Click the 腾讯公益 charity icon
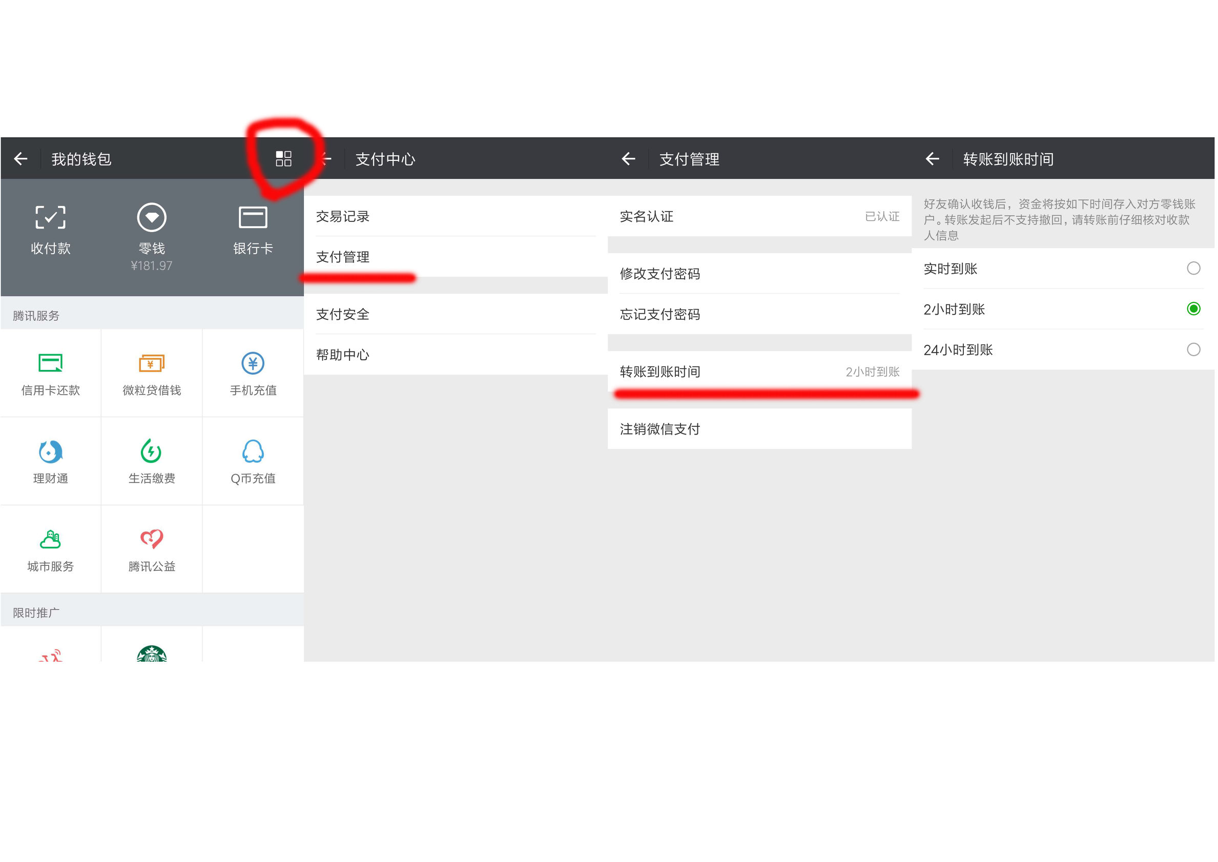The width and height of the screenshot is (1218, 862). pos(151,547)
